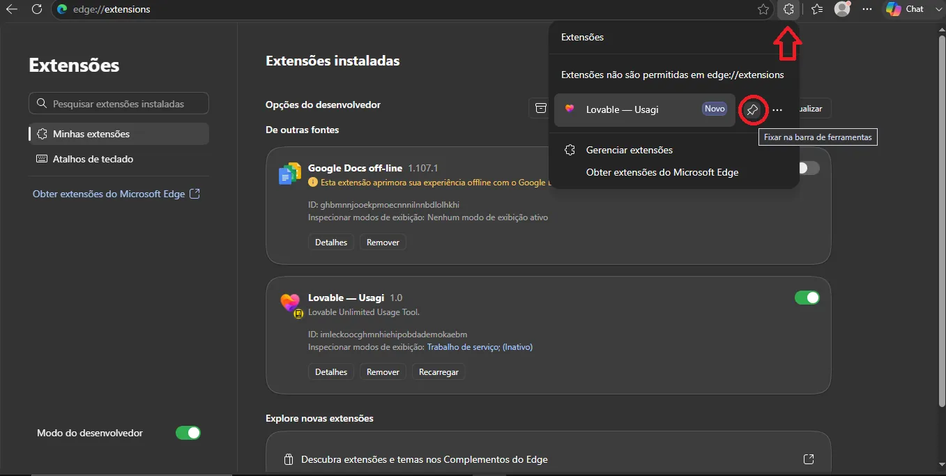Click the address bar showing edge://extensions
Screen dimensions: 946x476
[x=411, y=9]
